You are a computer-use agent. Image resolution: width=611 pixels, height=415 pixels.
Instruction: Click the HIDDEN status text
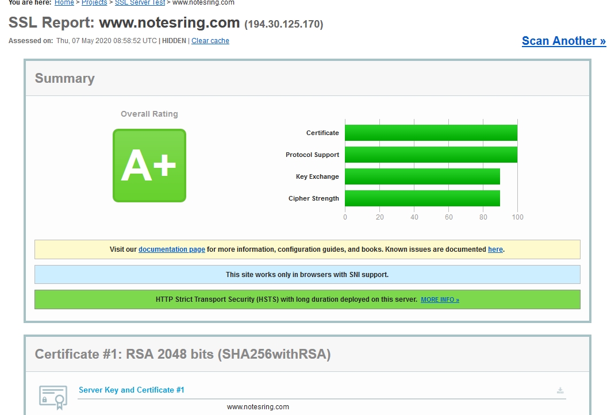[174, 41]
